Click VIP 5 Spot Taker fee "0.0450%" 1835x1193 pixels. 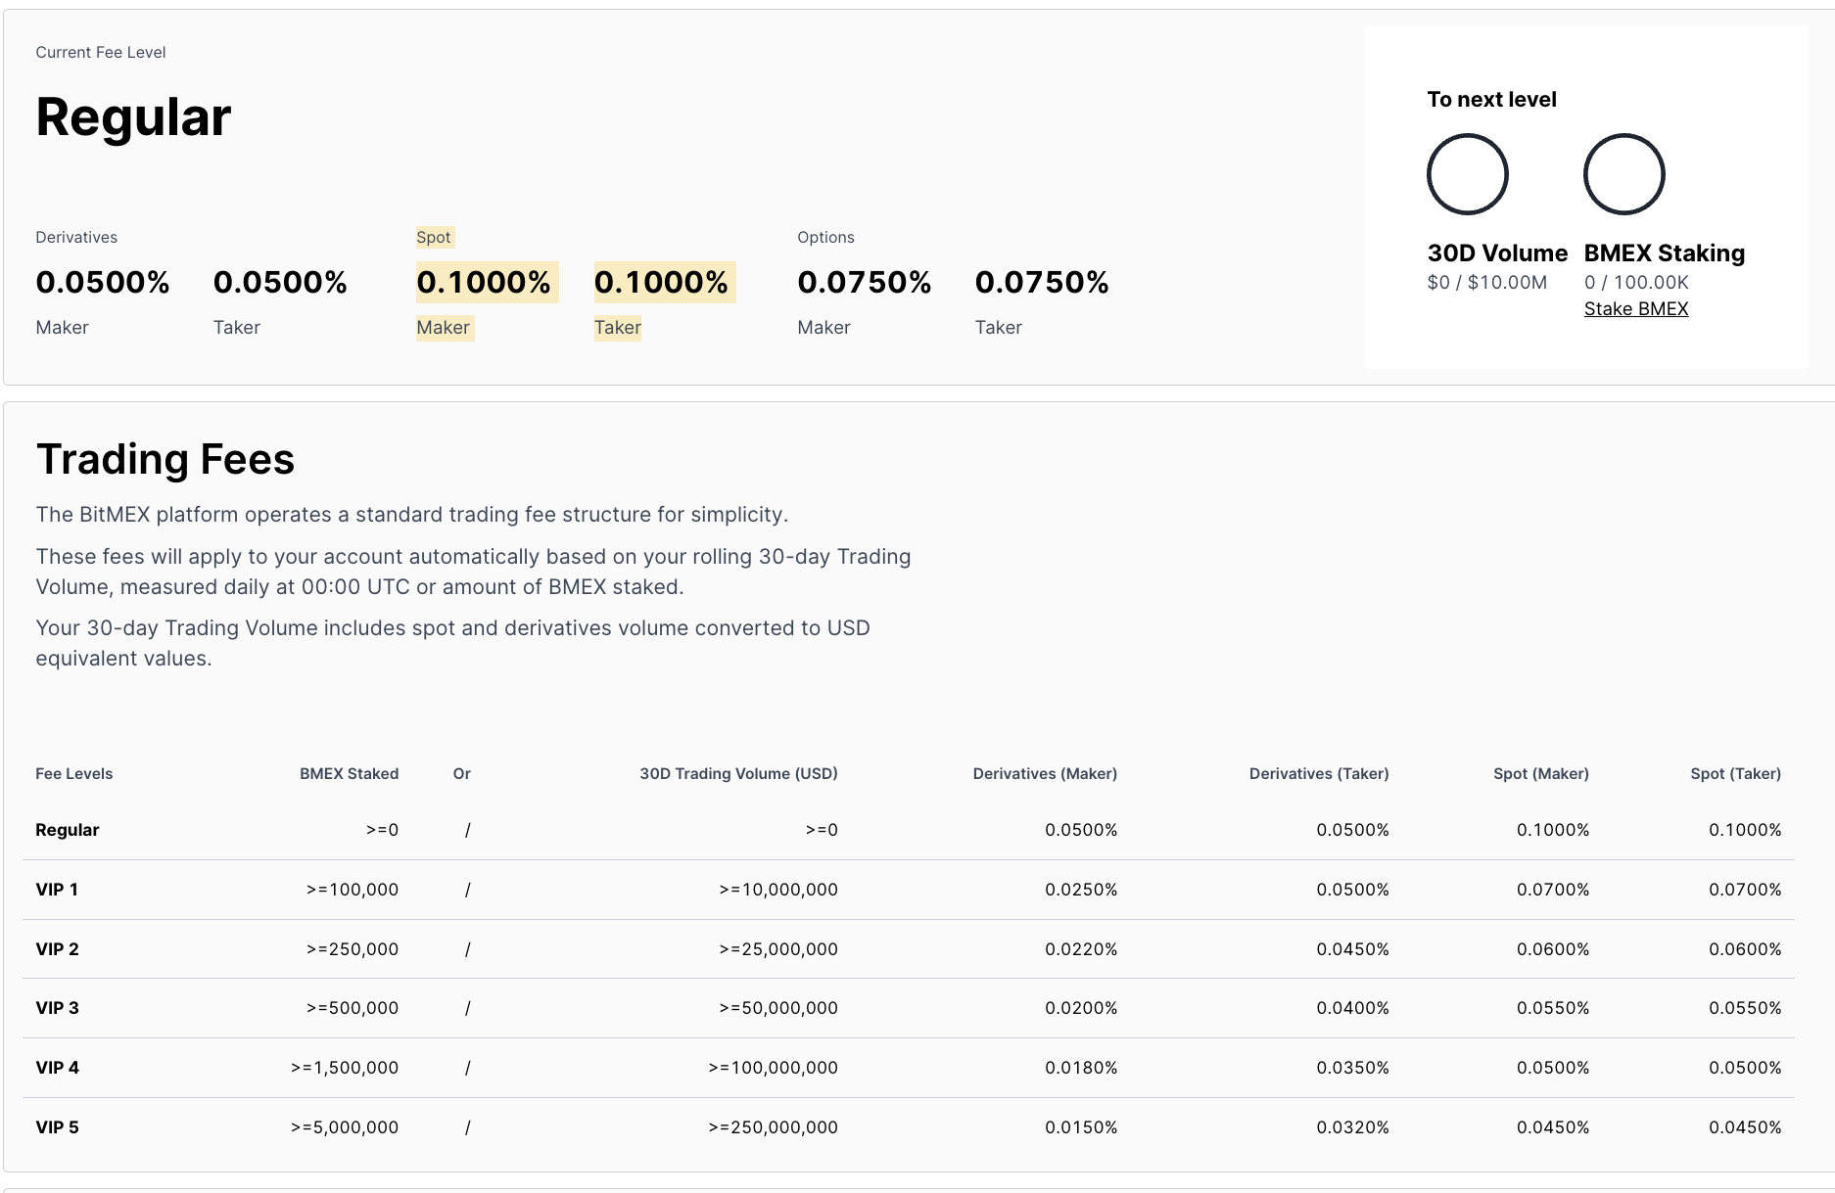tap(1745, 1127)
